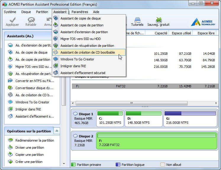Choose Intégrer dans l'RE in the Assistant menu
The width and height of the screenshot is (221, 170).
coord(89,66)
